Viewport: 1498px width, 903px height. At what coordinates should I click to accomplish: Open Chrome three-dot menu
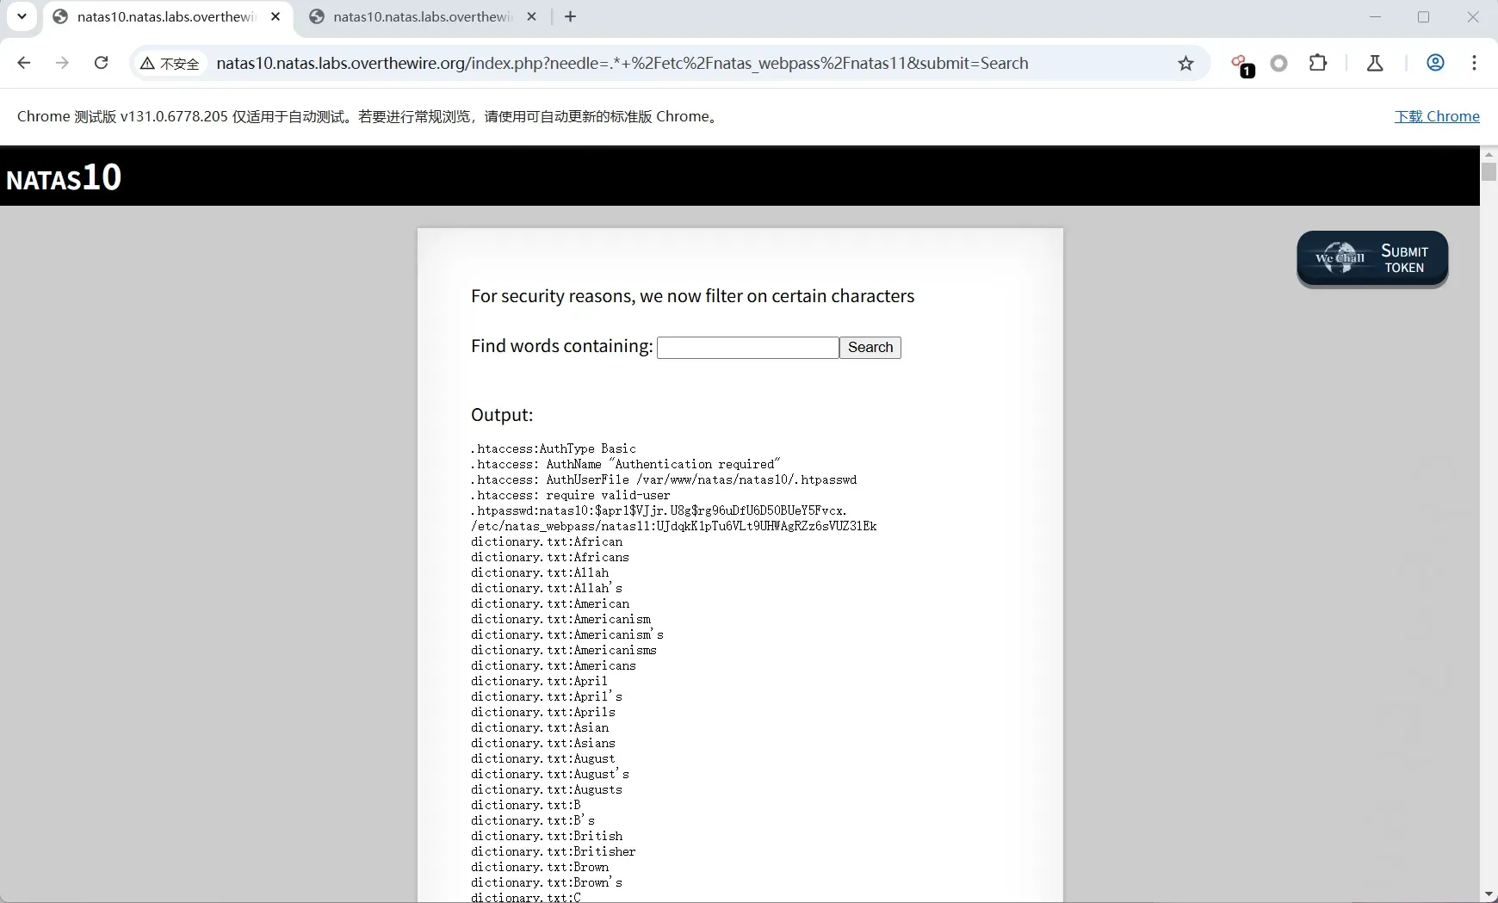click(x=1474, y=63)
